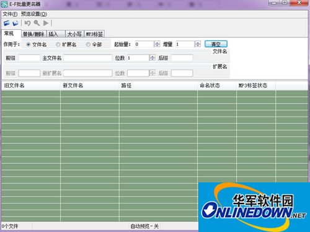Click the 清空 button
This screenshot has width=310, height=232.
[x=216, y=44]
